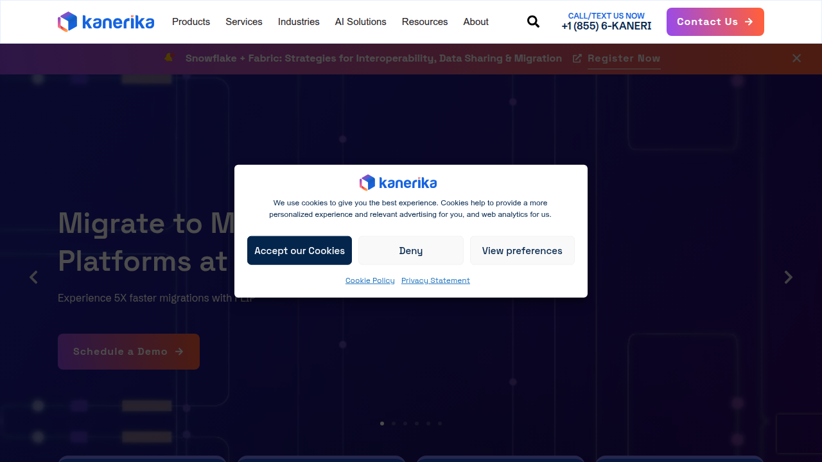Open the Cookie Policy link
The image size is (822, 462).
pyautogui.click(x=370, y=280)
